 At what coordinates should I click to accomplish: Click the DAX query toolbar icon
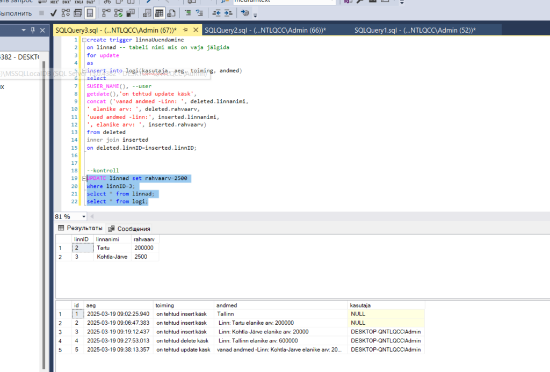coord(90,2)
